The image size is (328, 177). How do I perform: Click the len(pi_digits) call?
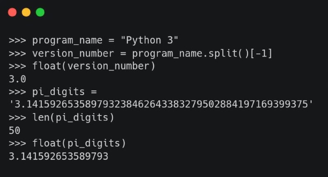[x=73, y=118]
